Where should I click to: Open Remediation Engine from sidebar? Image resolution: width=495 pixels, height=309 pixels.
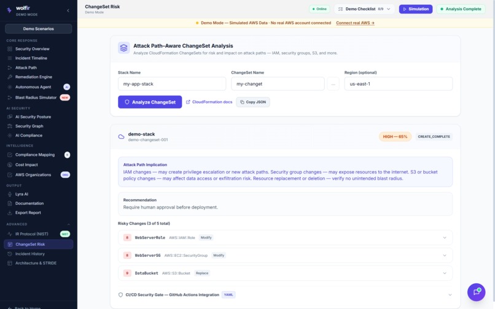point(33,77)
